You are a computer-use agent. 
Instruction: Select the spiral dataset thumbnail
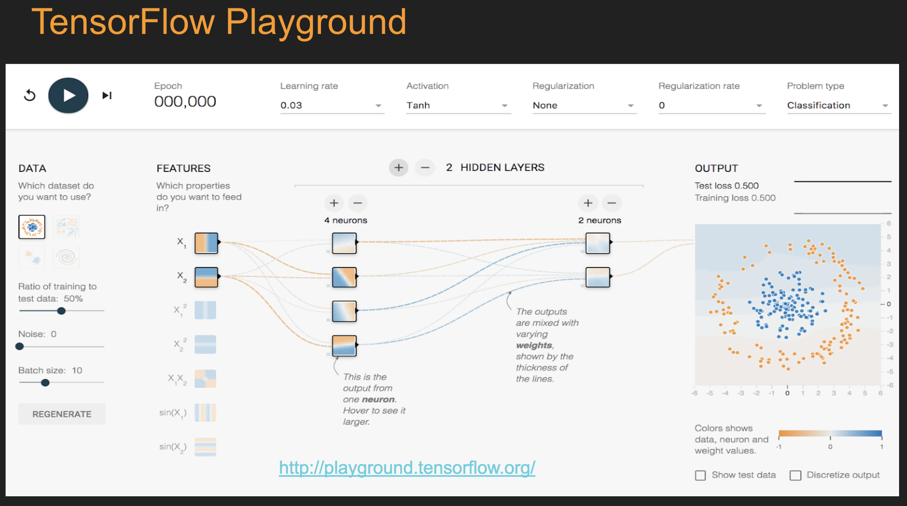coord(66,257)
